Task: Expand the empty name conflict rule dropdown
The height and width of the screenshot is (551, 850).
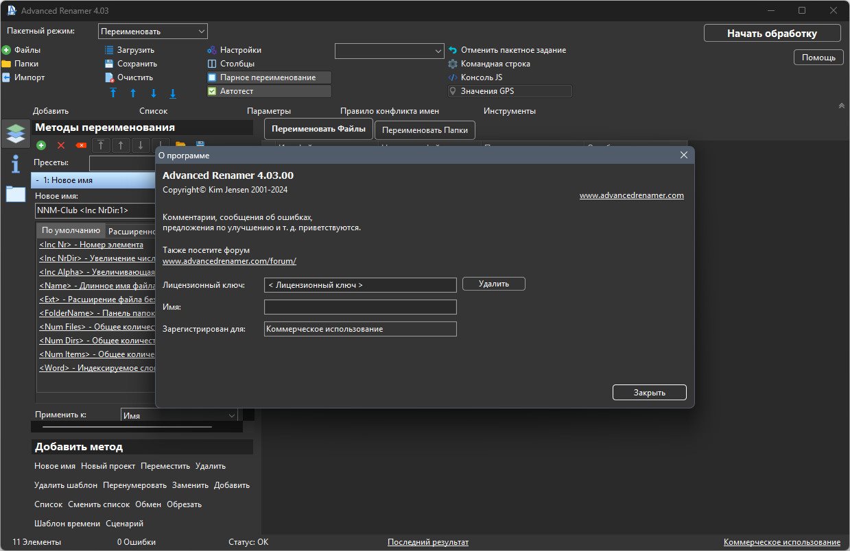Action: click(390, 51)
